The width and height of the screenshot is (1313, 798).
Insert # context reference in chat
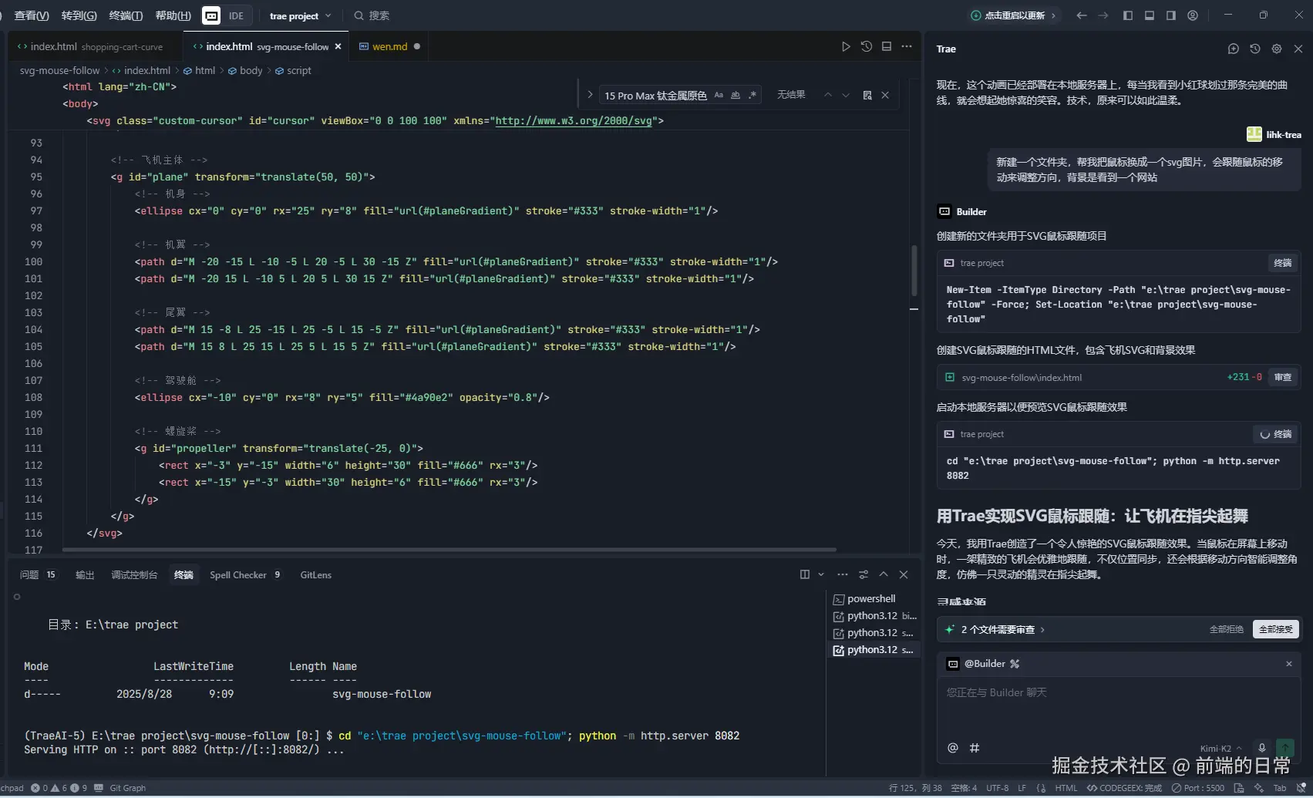tap(975, 748)
